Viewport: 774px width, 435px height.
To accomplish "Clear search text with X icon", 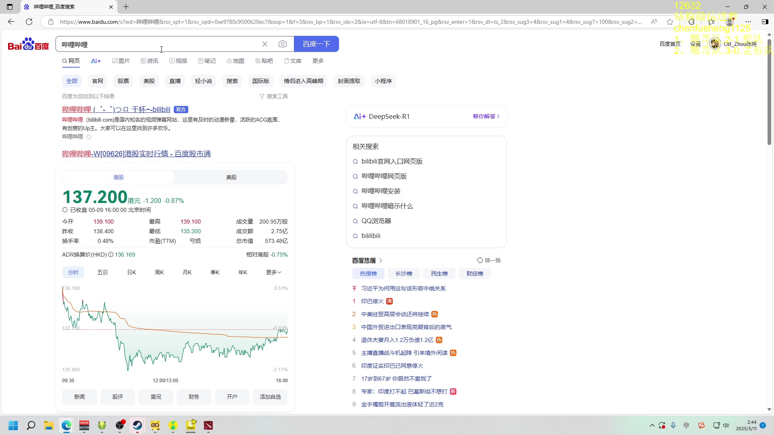I will tap(265, 44).
